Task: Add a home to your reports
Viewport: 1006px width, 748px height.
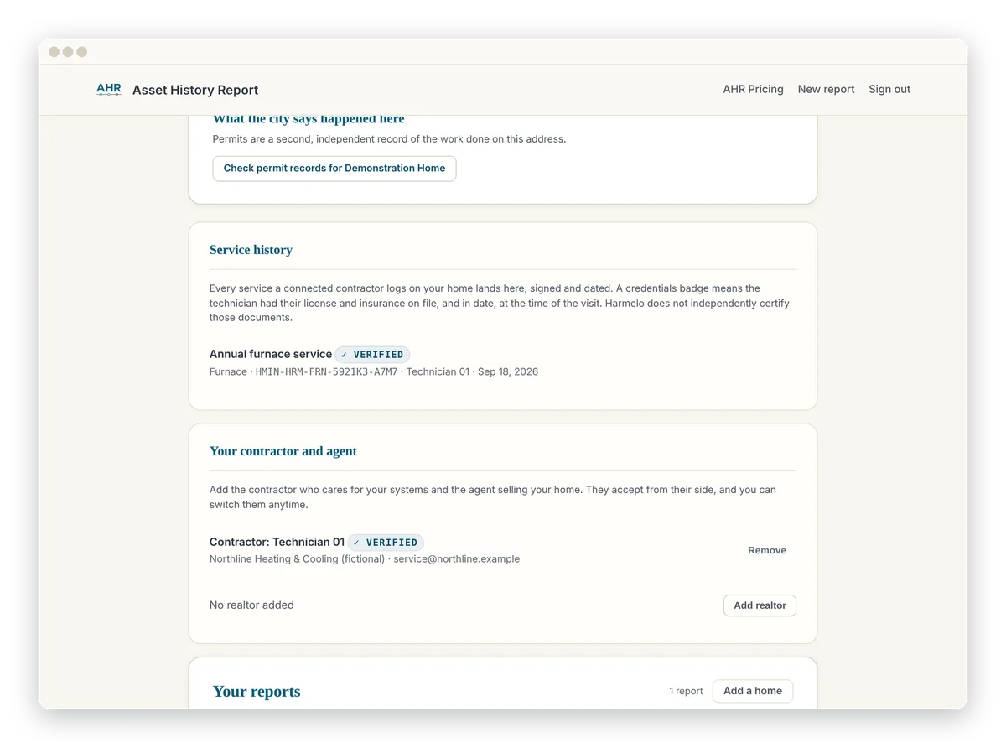Action: (x=752, y=691)
